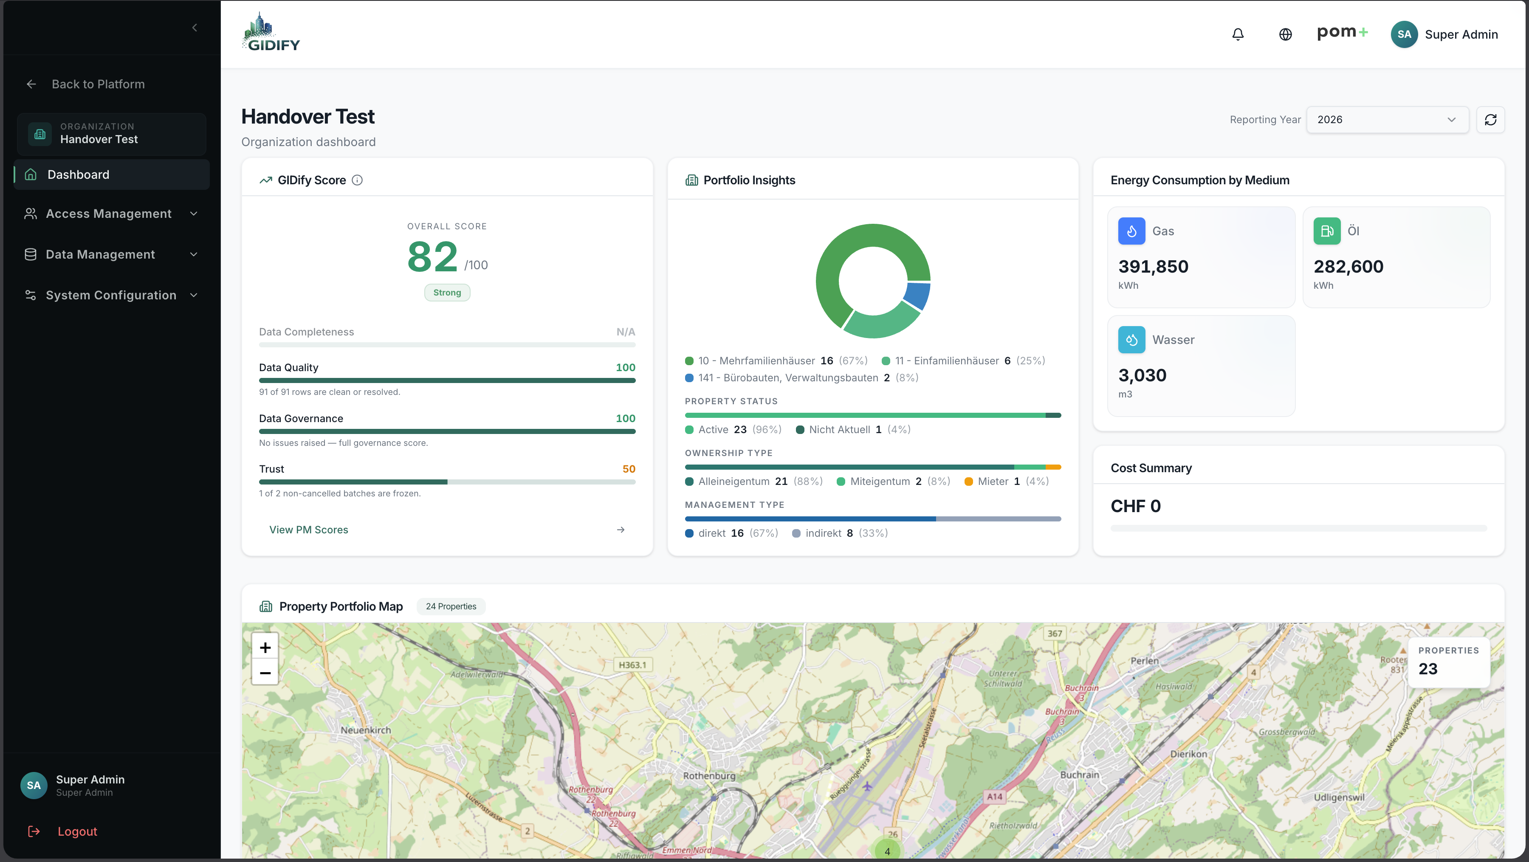Show GIDify Score info tooltip
Image resolution: width=1529 pixels, height=862 pixels.
point(357,180)
